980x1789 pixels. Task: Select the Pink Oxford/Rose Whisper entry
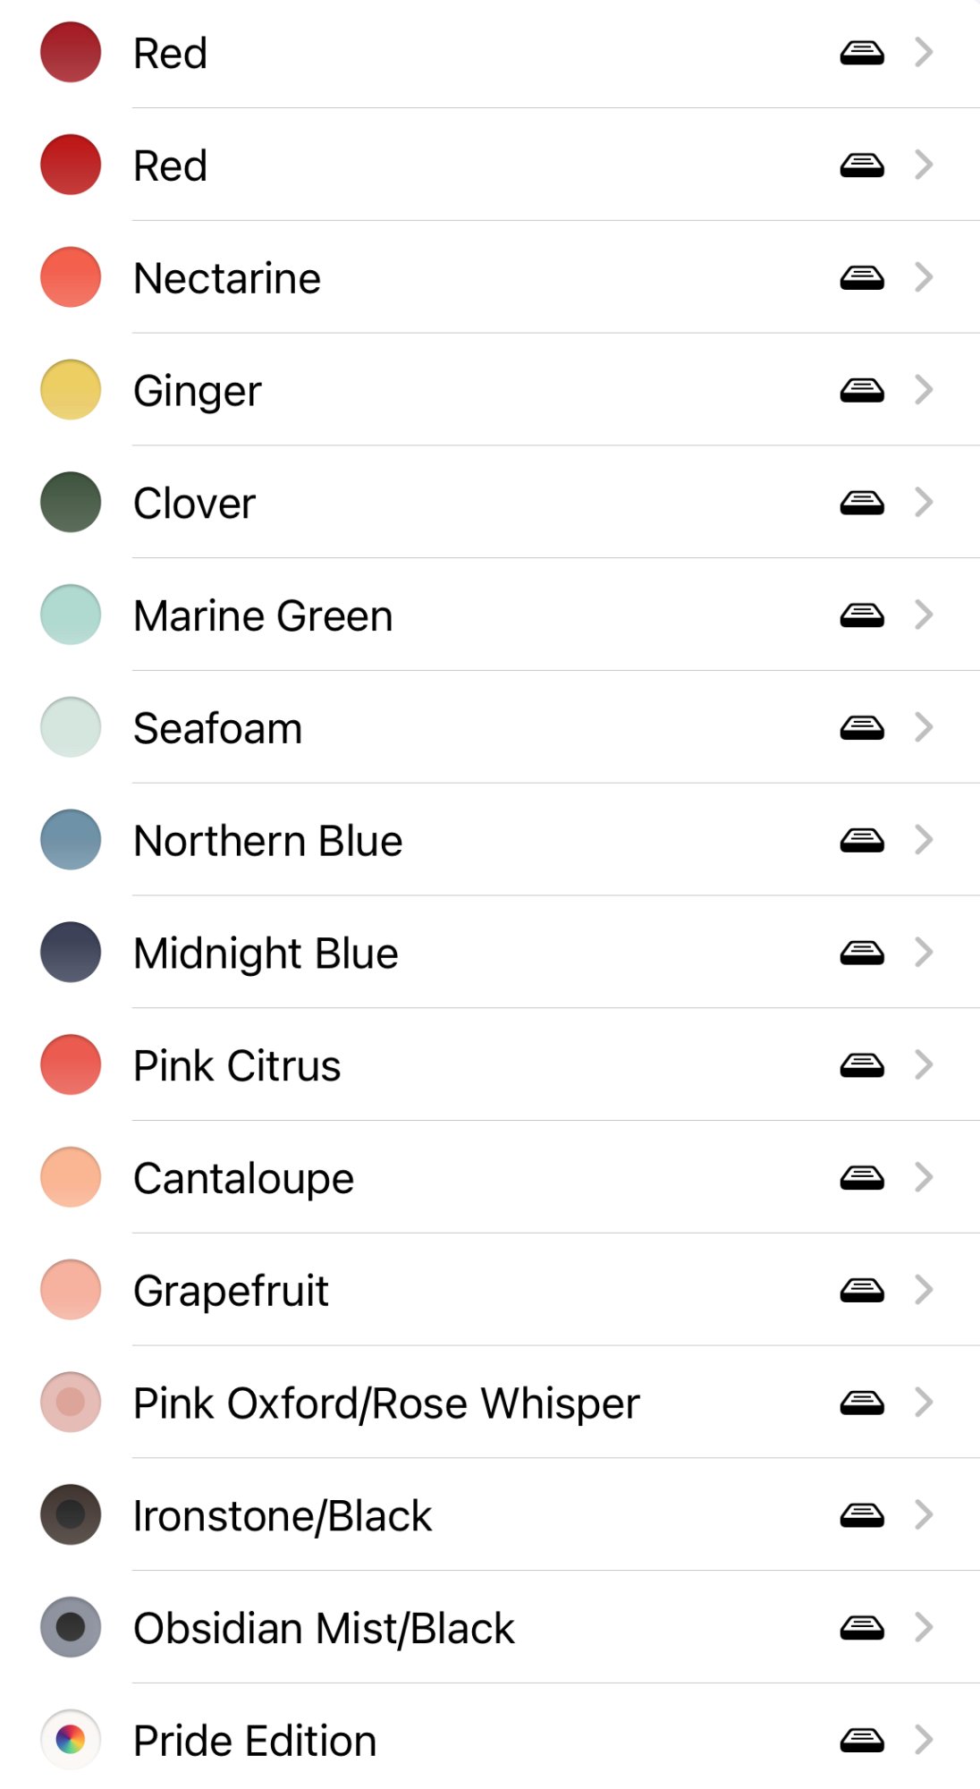490,1402
